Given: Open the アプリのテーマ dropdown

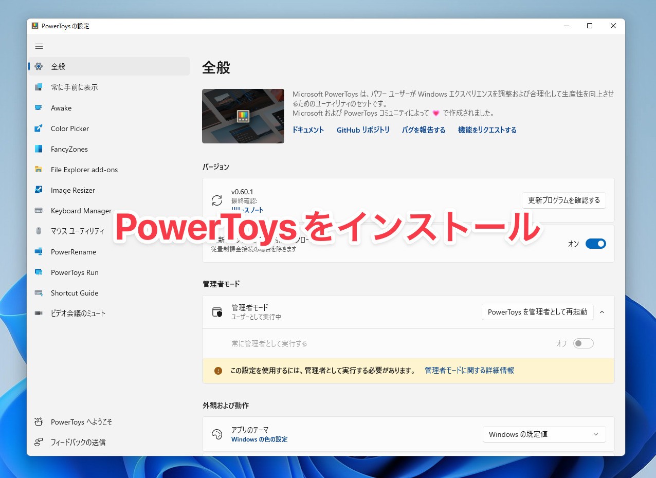Looking at the screenshot, I should coord(544,434).
